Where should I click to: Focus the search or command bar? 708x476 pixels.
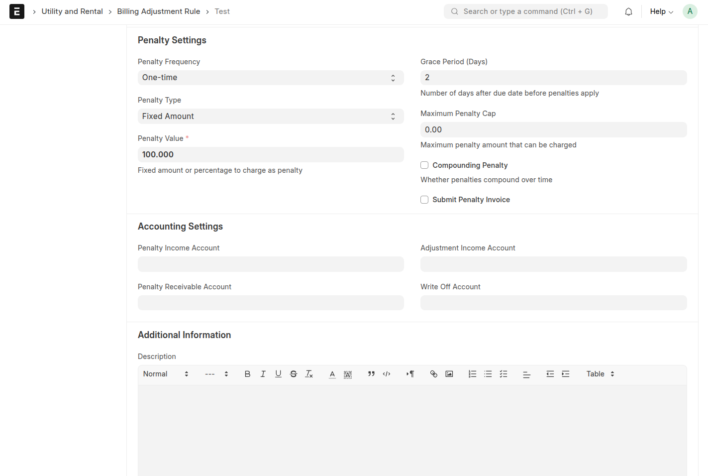tap(526, 11)
